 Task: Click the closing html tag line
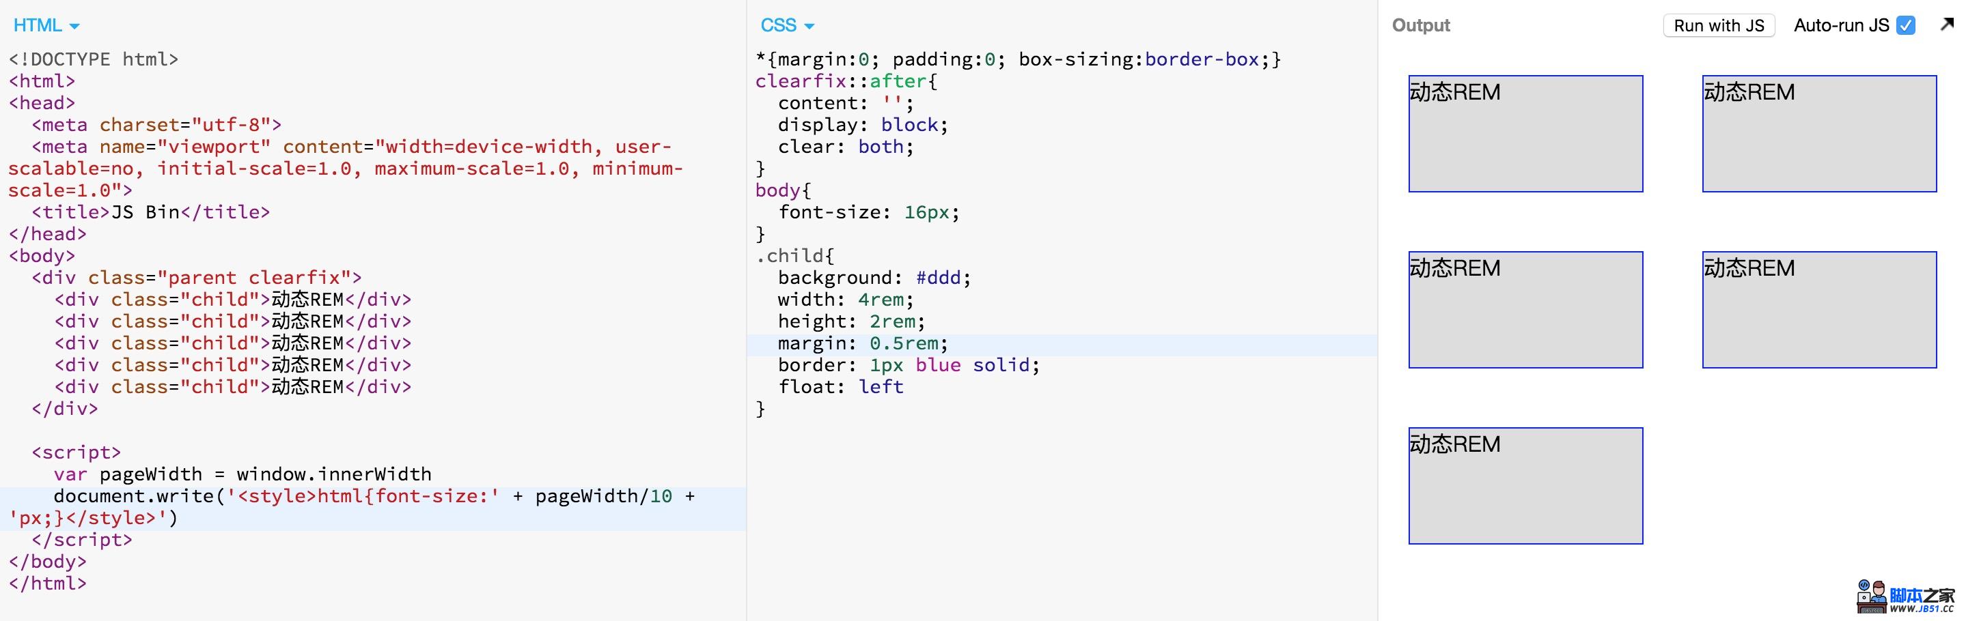point(47,583)
